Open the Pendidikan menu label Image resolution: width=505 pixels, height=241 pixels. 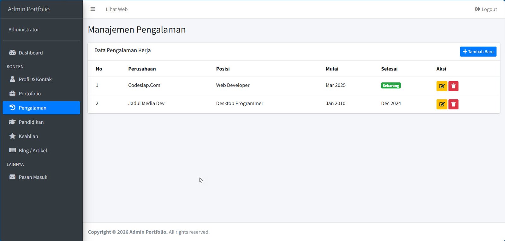(x=31, y=122)
